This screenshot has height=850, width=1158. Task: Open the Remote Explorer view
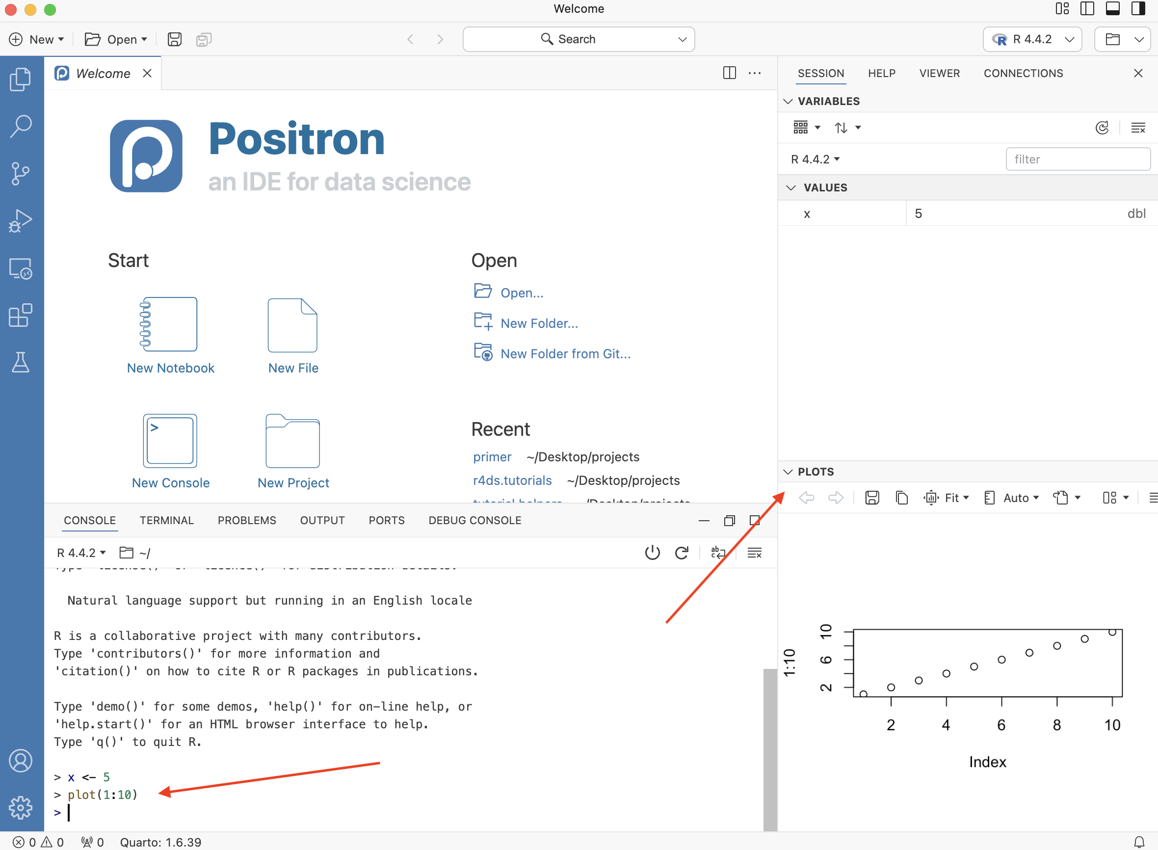coord(21,268)
